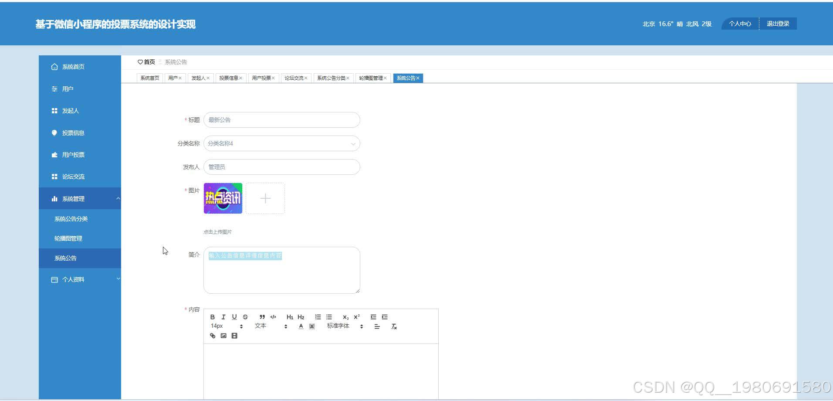The height and width of the screenshot is (401, 833).
Task: Increase the text indent
Action: [x=385, y=317]
